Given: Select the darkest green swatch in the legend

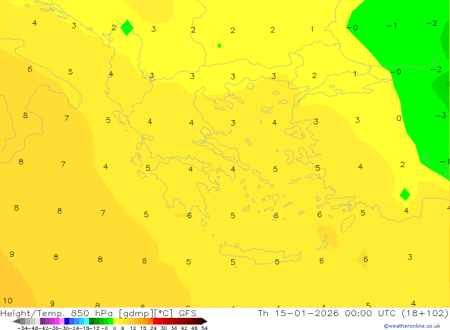Looking at the screenshot, I should (x=91, y=321).
